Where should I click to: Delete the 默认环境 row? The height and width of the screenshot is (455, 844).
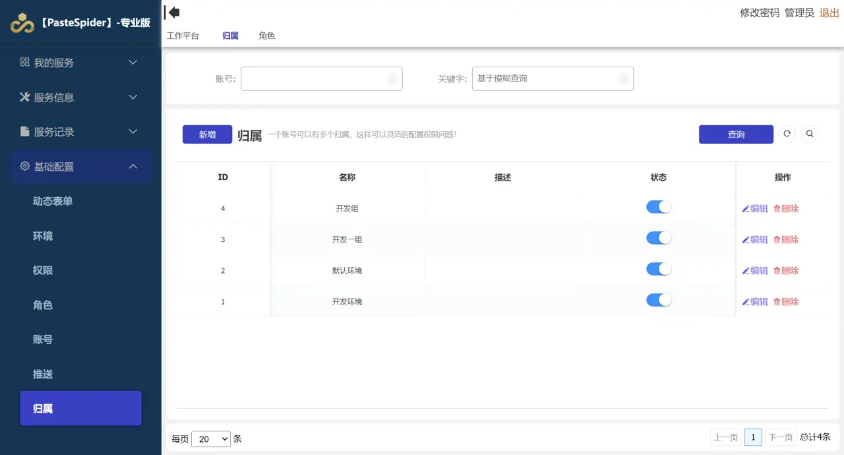pyautogui.click(x=786, y=270)
